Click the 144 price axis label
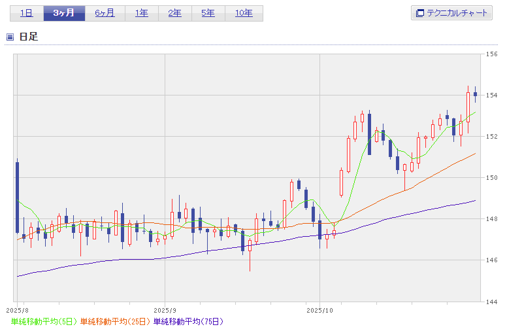Viewport: 505px width, 329px height. (493, 302)
